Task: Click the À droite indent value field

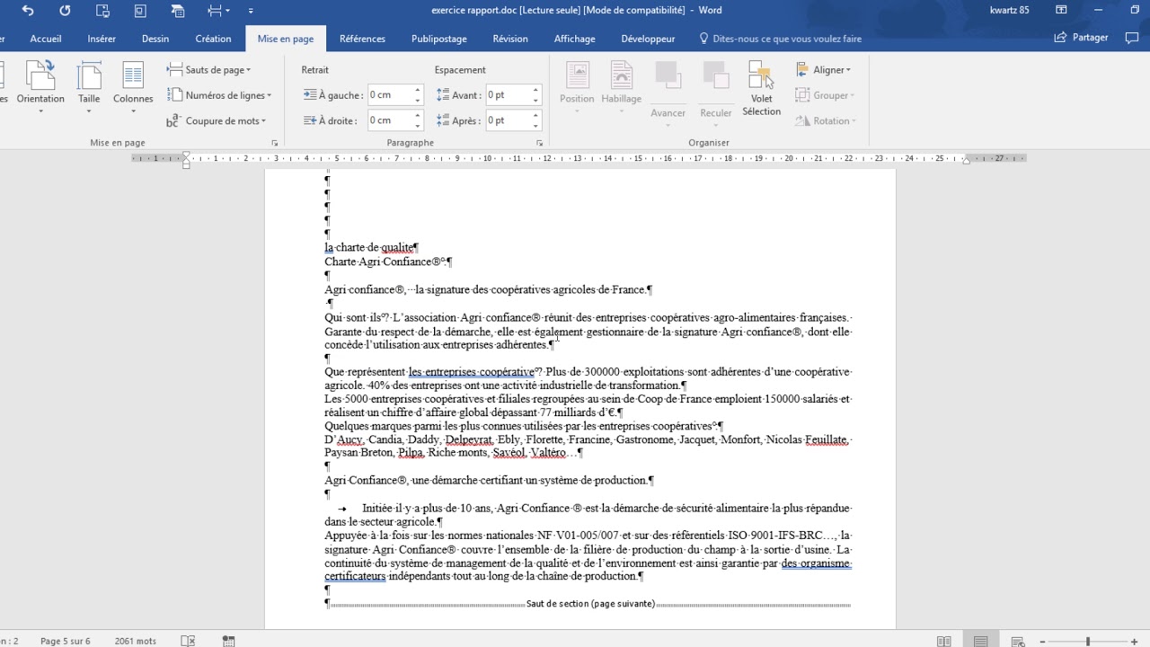Action: [x=389, y=120]
